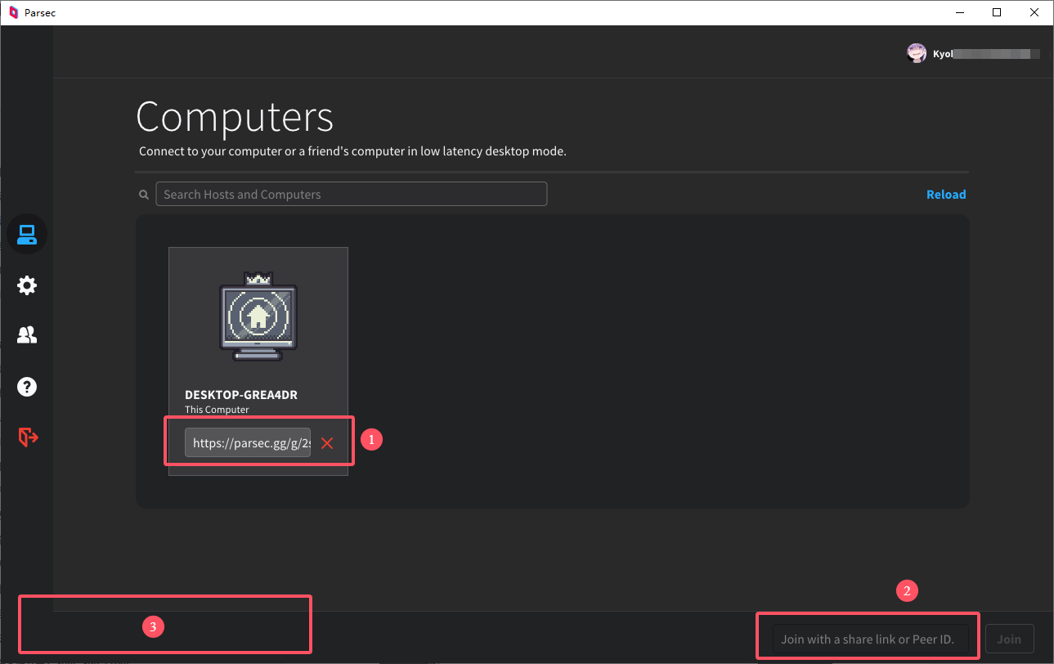Click the user avatar in the header
The image size is (1054, 664).
(917, 53)
